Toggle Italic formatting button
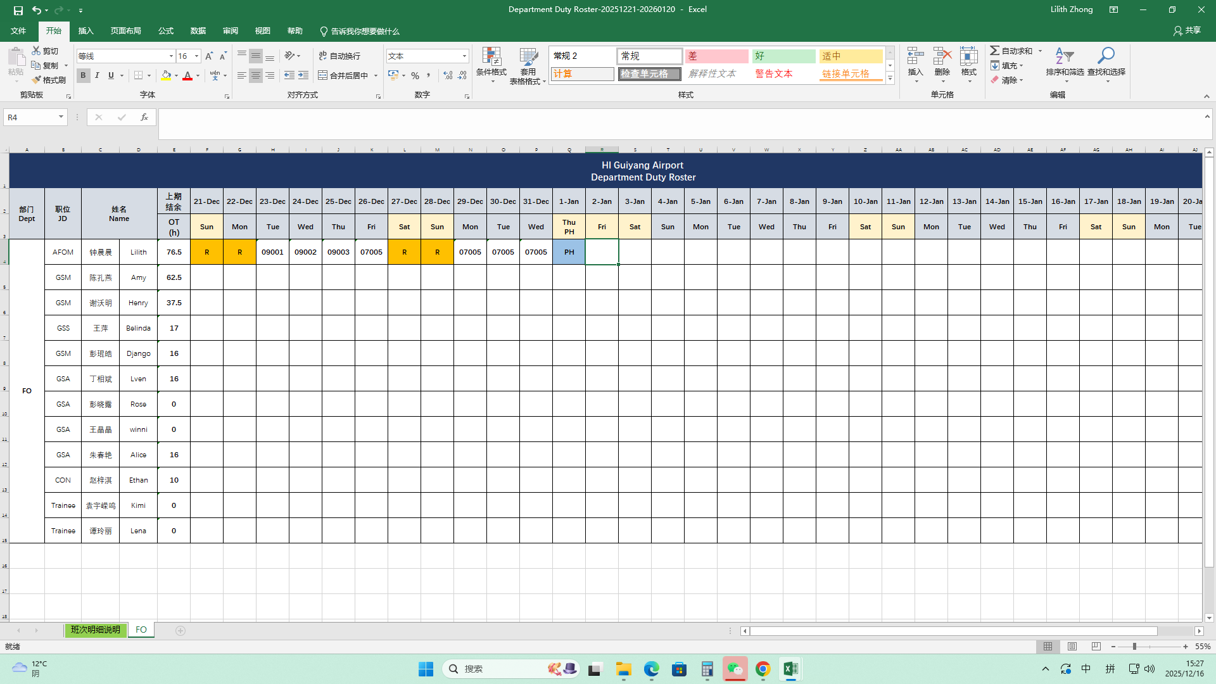 coord(97,75)
